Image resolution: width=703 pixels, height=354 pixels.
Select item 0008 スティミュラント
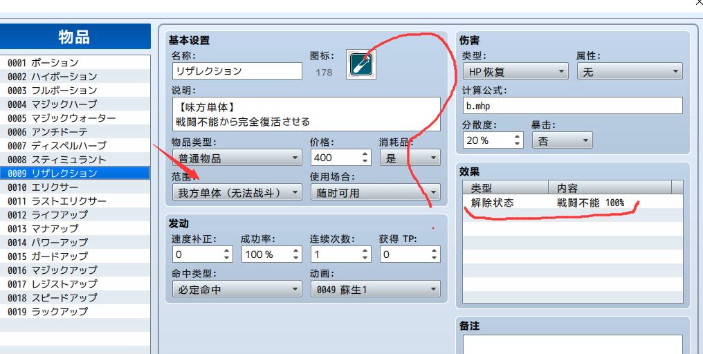click(75, 160)
